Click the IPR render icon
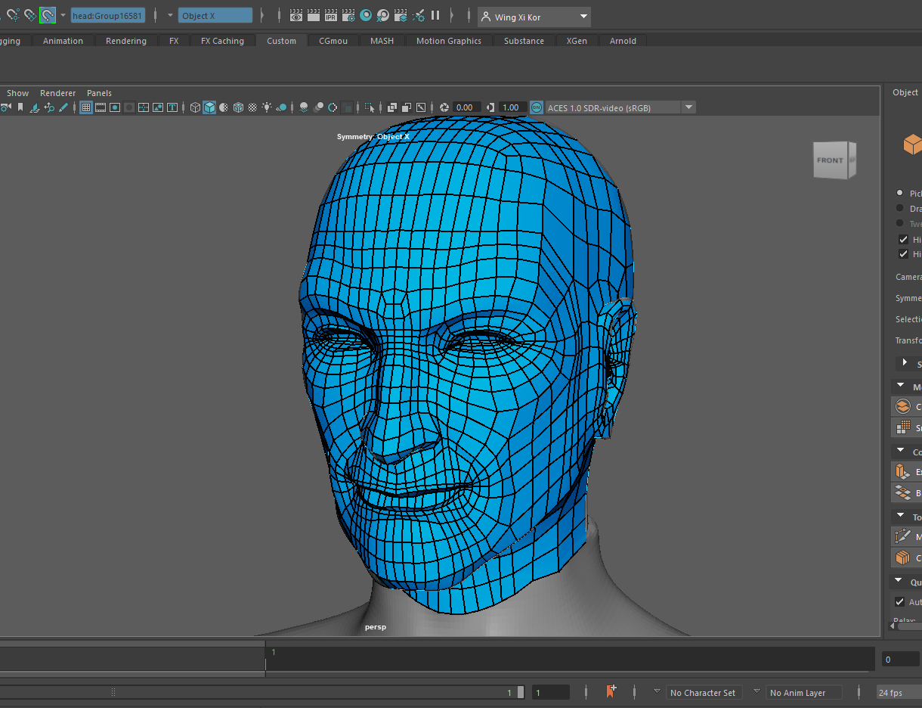 331,15
